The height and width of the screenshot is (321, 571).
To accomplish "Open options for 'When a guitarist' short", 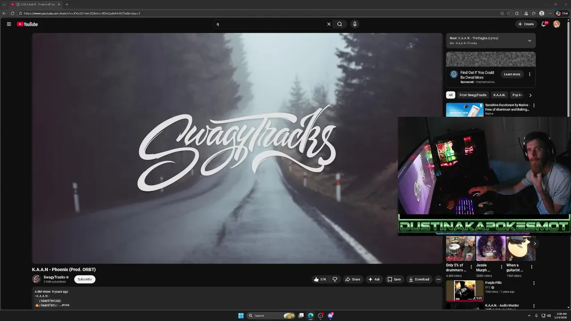I will pyautogui.click(x=531, y=267).
